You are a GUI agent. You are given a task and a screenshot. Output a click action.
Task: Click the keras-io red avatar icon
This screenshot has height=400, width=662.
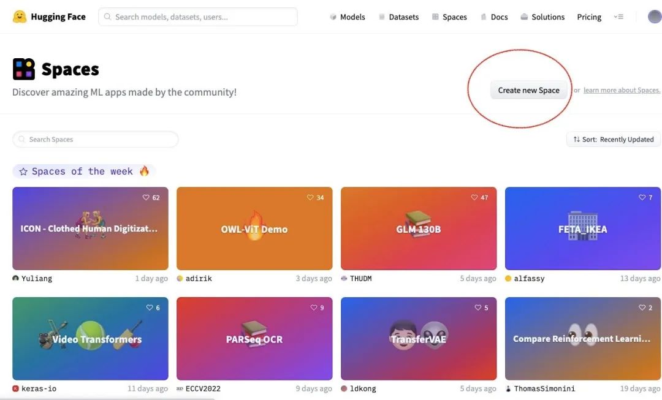(x=15, y=388)
